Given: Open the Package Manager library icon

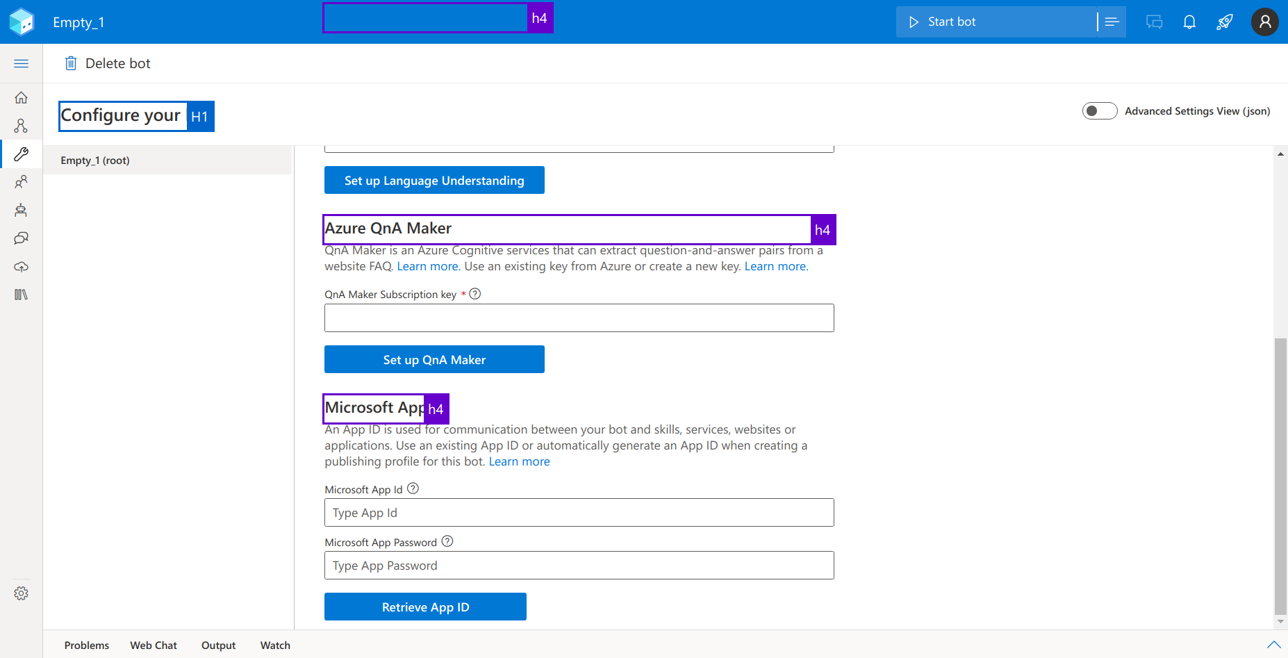Looking at the screenshot, I should (21, 295).
